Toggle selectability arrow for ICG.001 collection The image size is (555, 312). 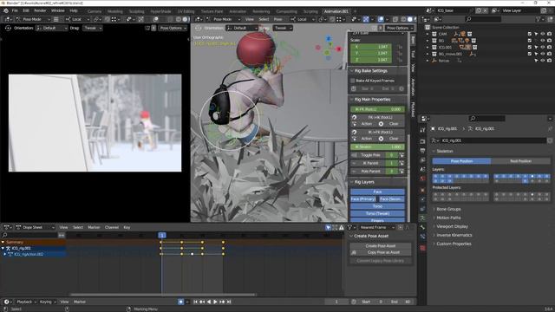[536, 47]
